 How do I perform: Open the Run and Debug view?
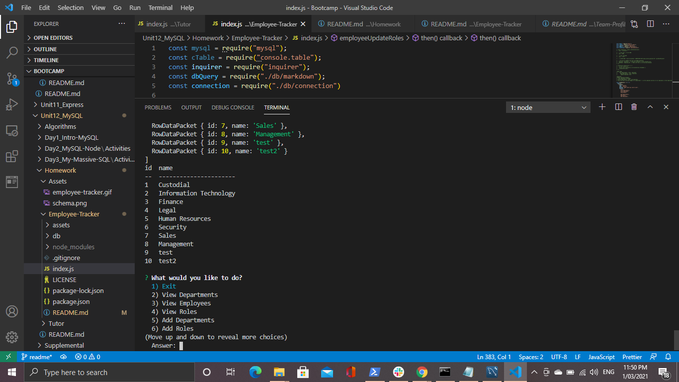[12, 104]
